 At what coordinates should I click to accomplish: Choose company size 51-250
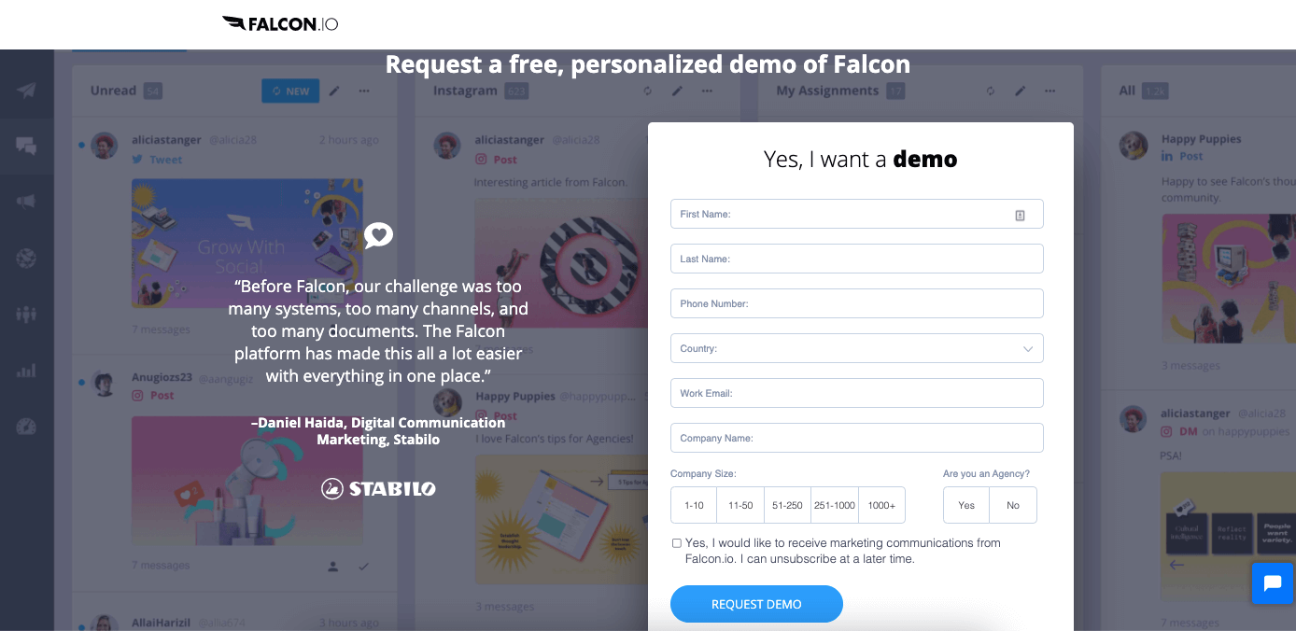click(x=787, y=505)
